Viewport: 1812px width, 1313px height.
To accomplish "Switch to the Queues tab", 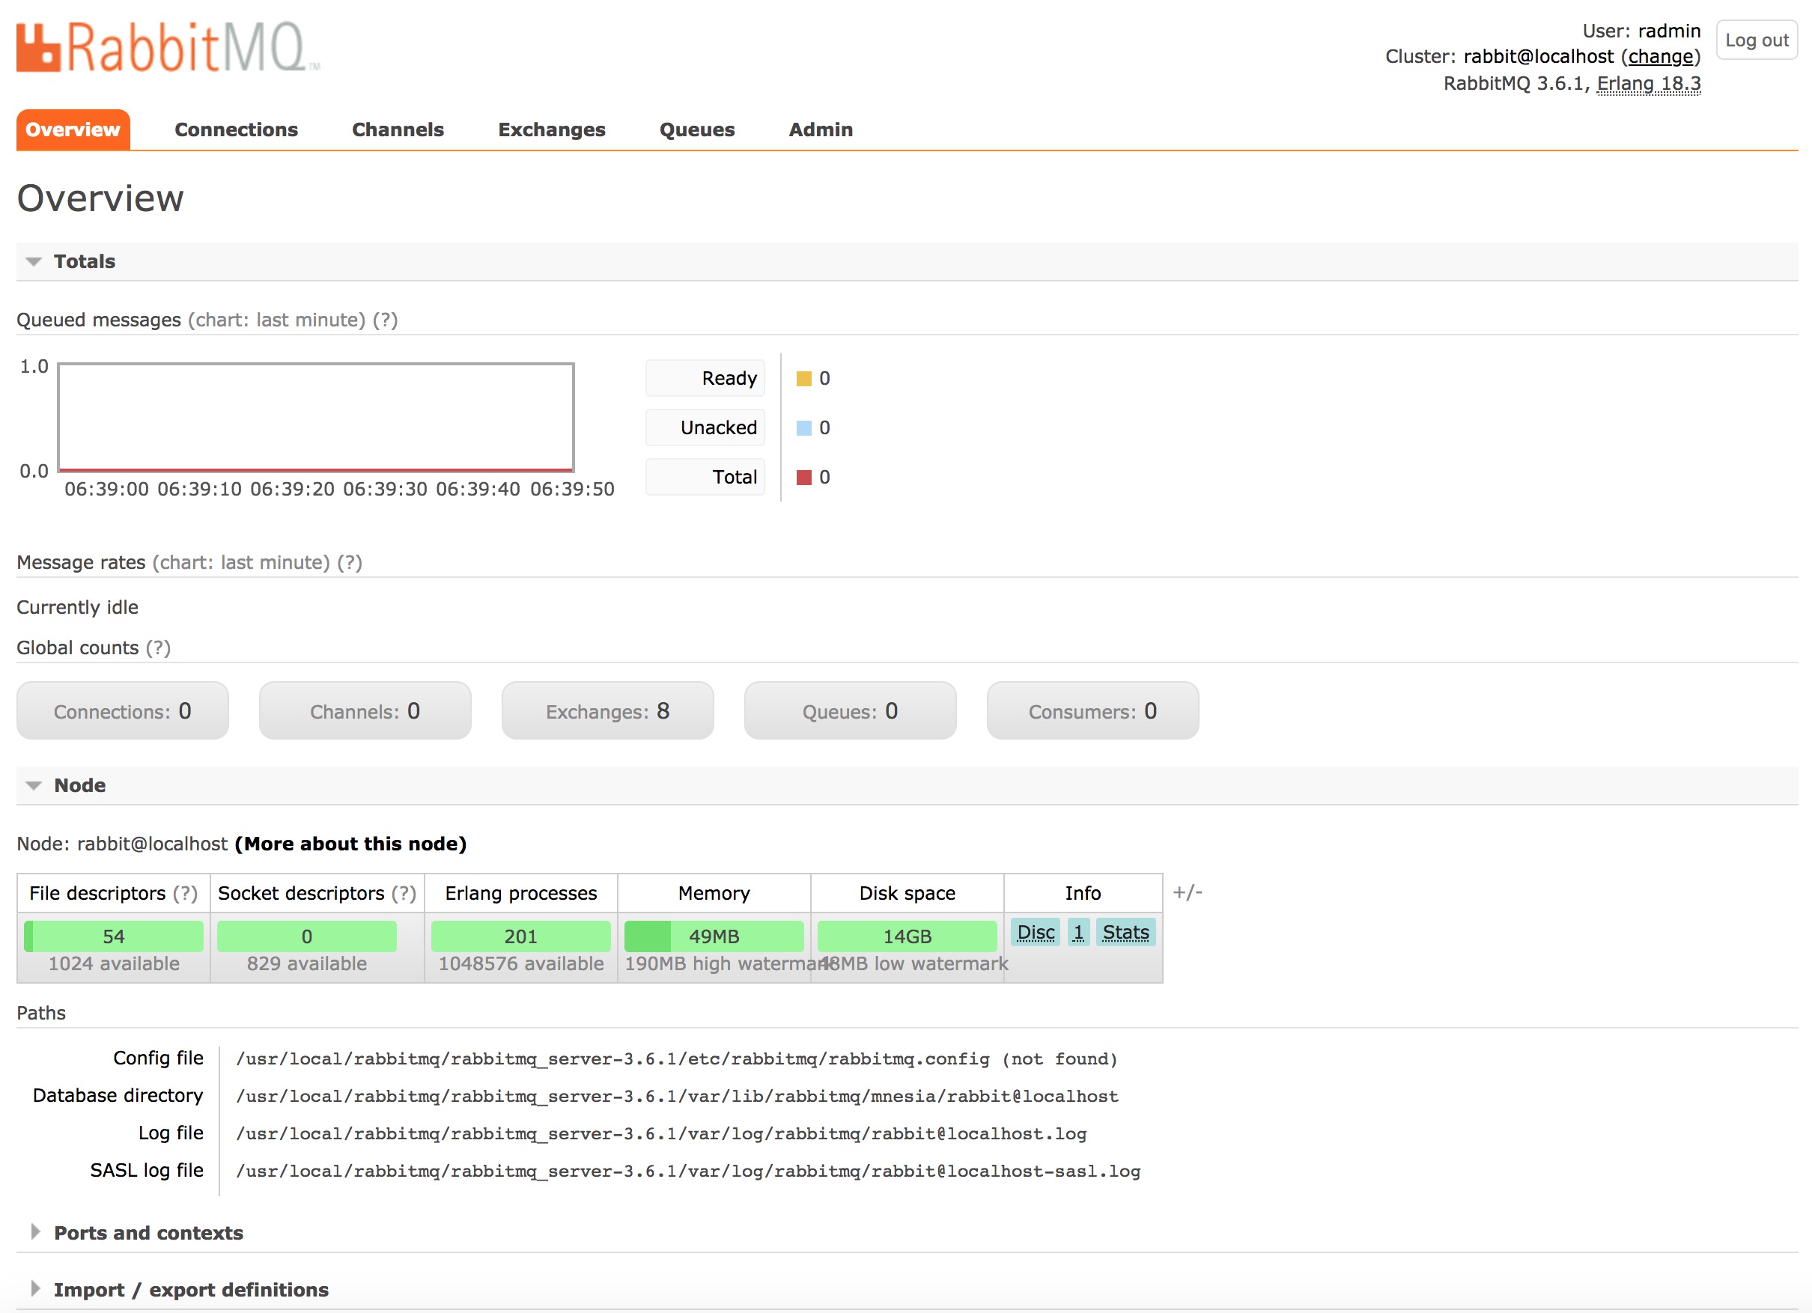I will click(696, 130).
